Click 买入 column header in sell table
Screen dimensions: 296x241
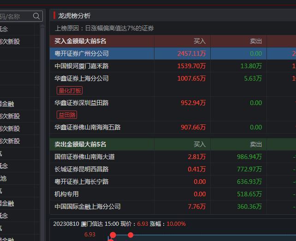pos(200,144)
